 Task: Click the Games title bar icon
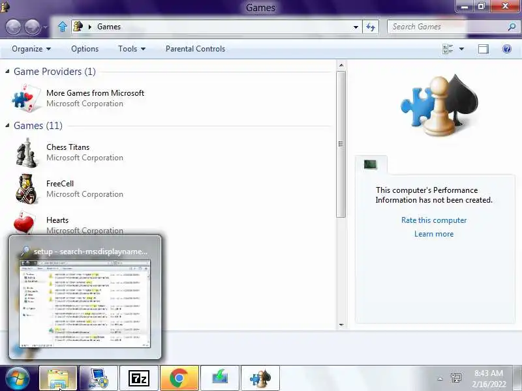5,6
